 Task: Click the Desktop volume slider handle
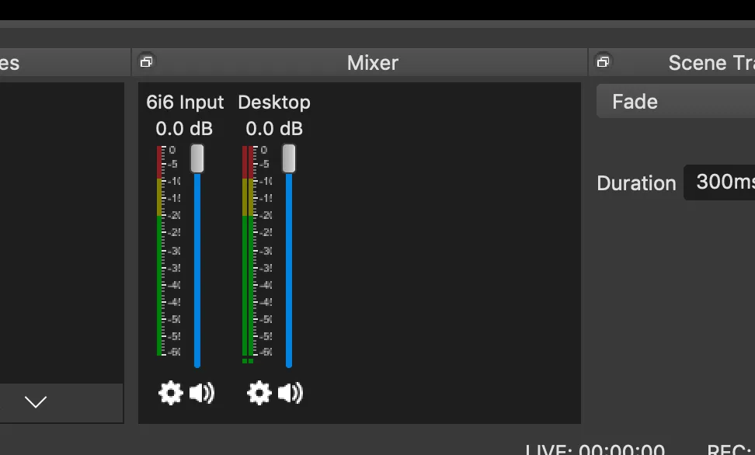pyautogui.click(x=289, y=158)
